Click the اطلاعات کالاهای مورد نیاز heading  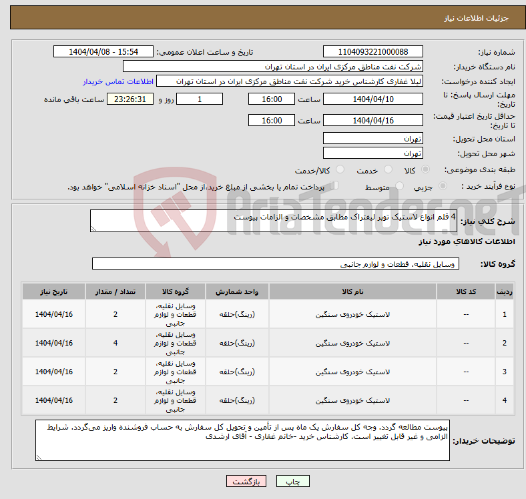click(467, 241)
